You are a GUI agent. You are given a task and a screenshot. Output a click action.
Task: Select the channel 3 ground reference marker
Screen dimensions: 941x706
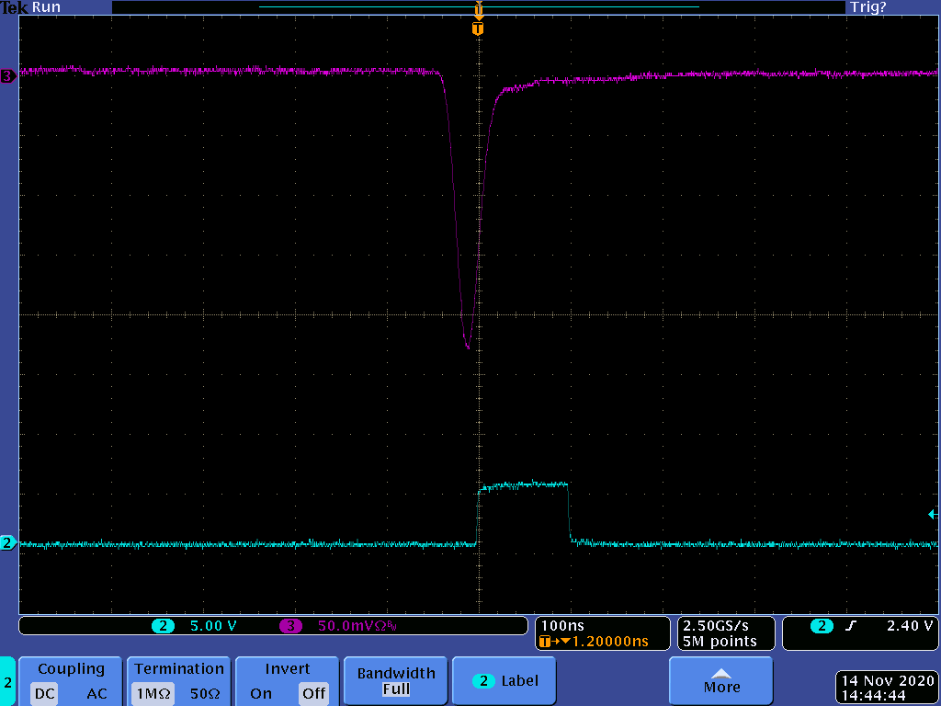tap(8, 77)
